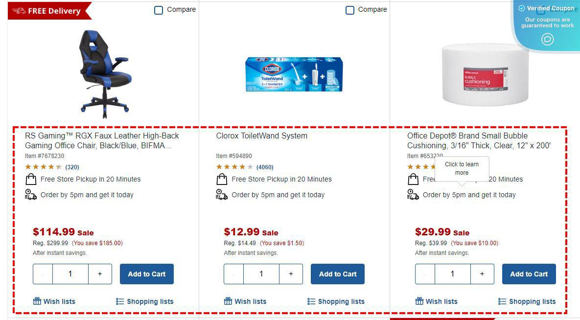This screenshot has height=320, width=580.
Task: Click the Wish lists icon under Bubble Cushioning
Action: (x=419, y=301)
